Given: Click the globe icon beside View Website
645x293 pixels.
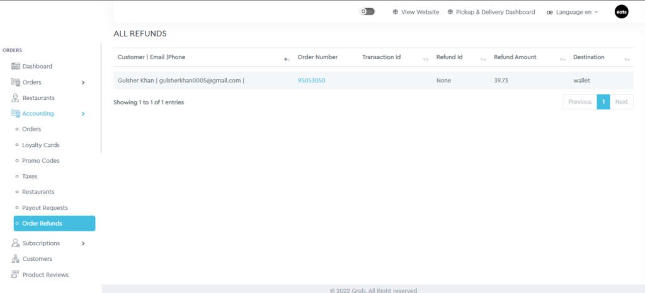Looking at the screenshot, I should tap(396, 12).
